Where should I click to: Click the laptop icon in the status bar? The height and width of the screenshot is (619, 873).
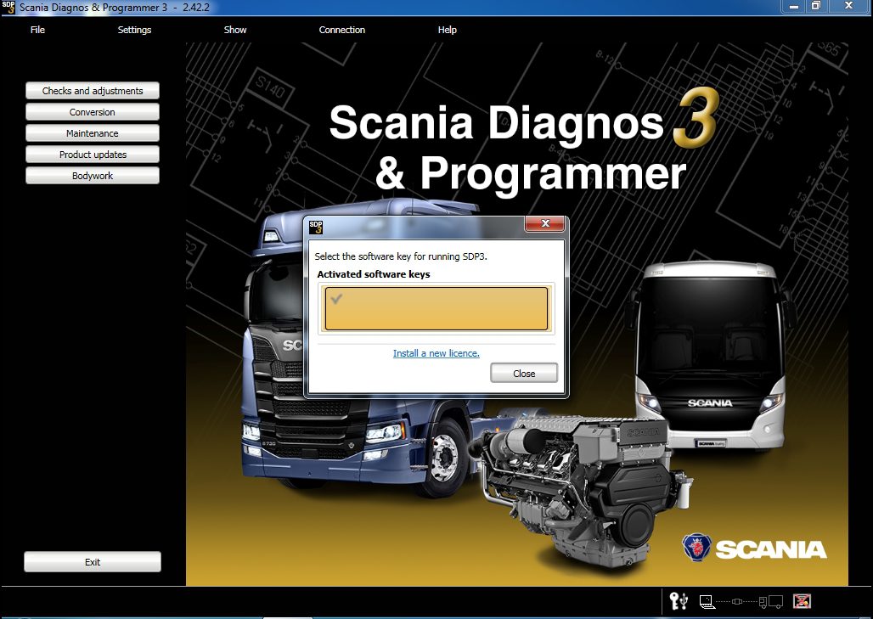[x=707, y=601]
